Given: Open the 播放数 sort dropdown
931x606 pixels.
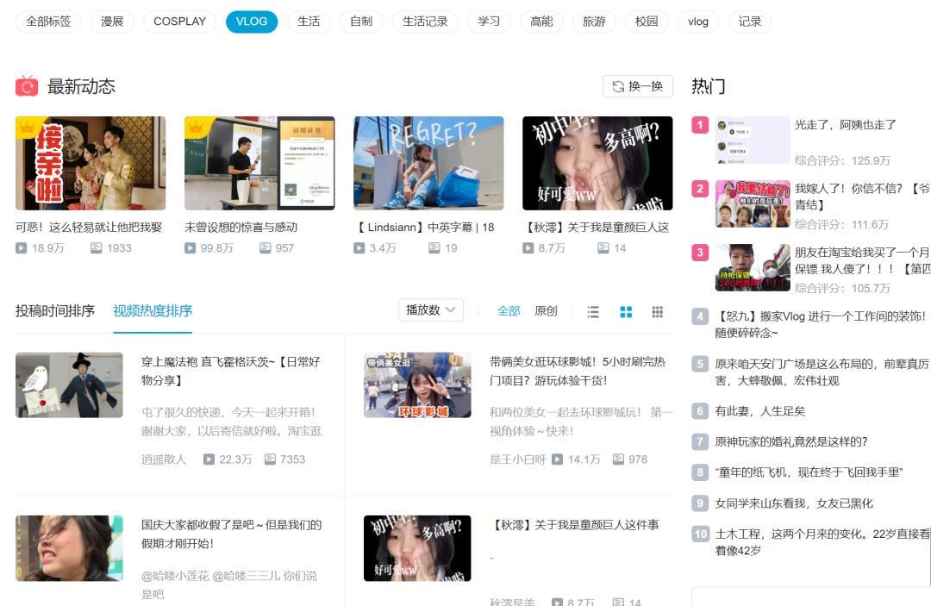Looking at the screenshot, I should (431, 310).
